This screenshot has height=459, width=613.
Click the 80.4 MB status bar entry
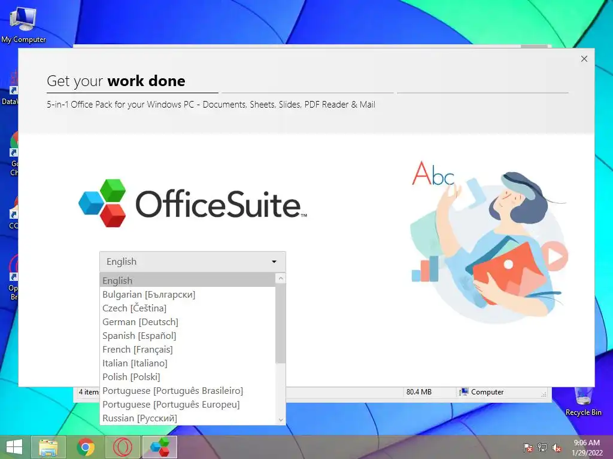(x=418, y=392)
